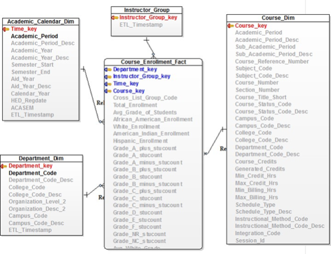Click the key icon beside Time_key

click(x=6, y=29)
